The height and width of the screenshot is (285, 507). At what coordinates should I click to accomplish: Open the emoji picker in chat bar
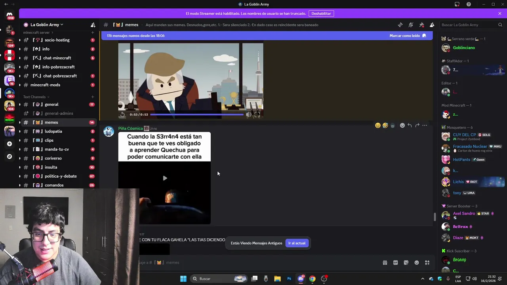tap(417, 262)
